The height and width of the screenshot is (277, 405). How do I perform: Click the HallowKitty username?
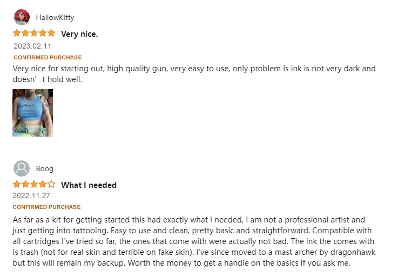[x=55, y=17]
